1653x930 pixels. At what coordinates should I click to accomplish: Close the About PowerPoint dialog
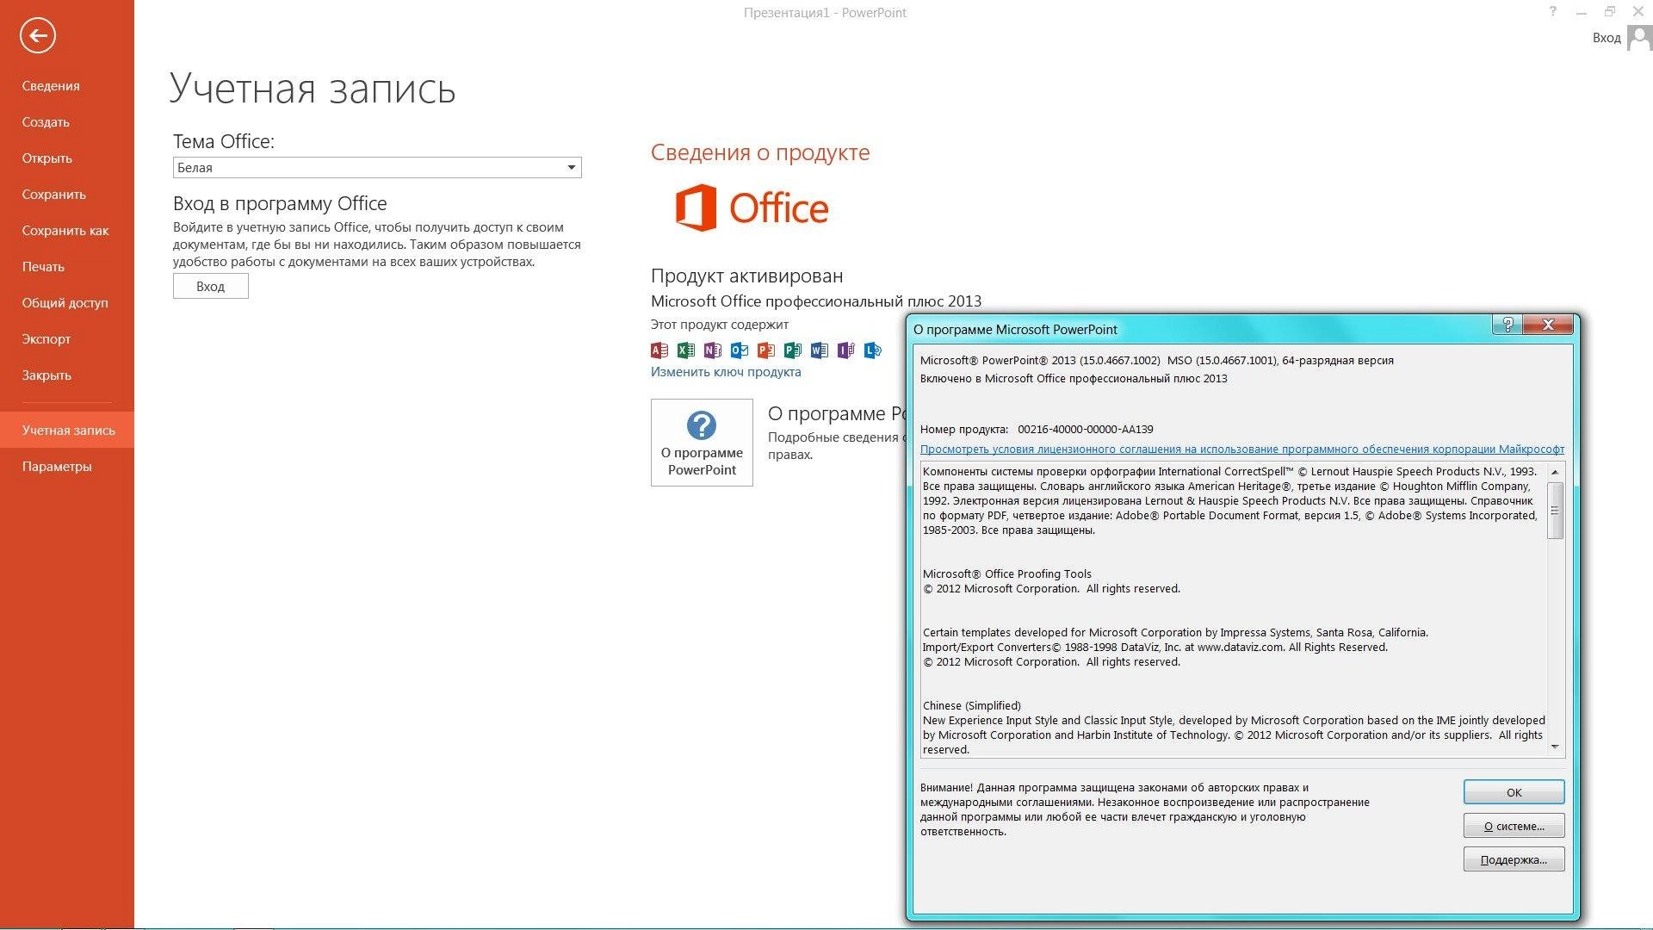[x=1548, y=325]
